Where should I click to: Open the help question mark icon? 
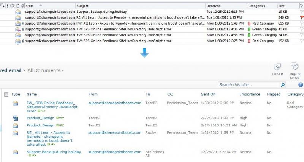tap(301, 85)
